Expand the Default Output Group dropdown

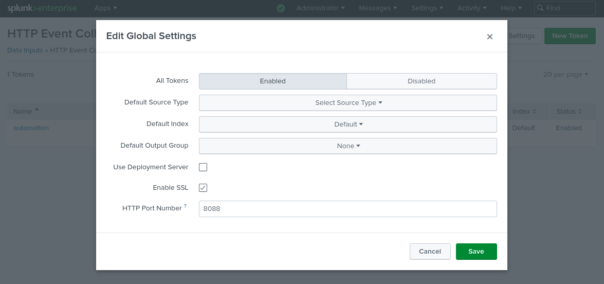(x=348, y=146)
